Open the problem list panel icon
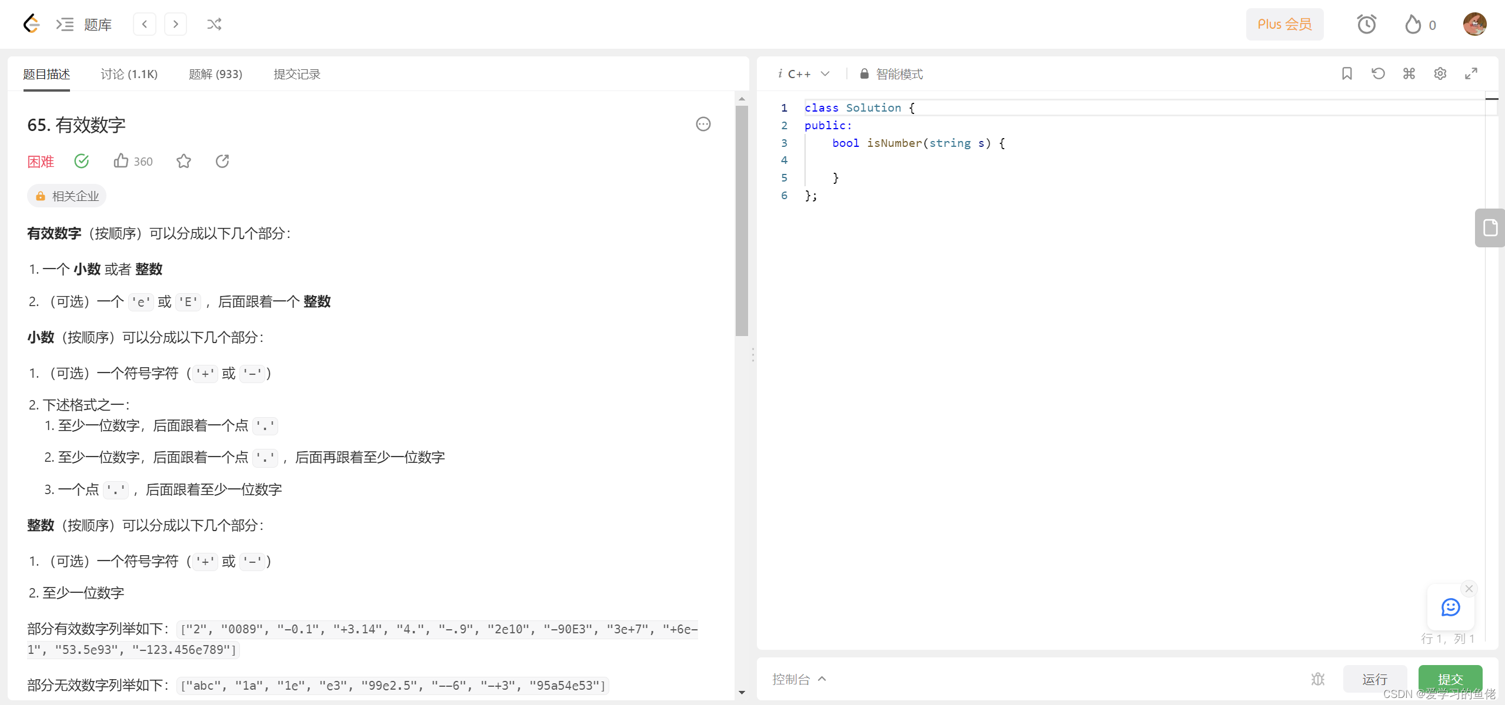1505x705 pixels. (65, 24)
